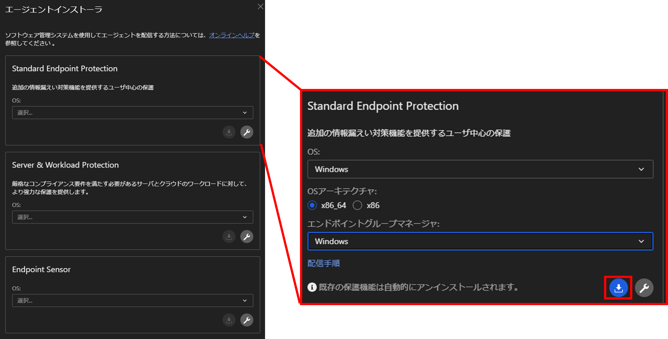Select the x86 architecture radio button
Screen dimensions: 668x339
tap(357, 205)
